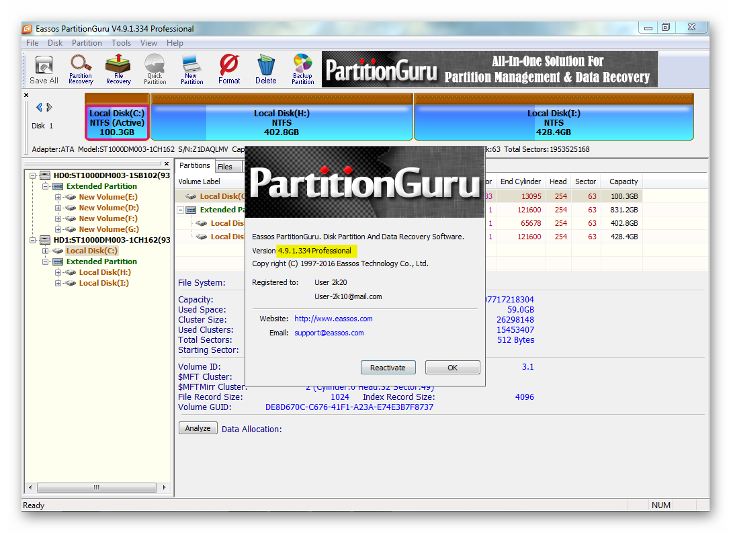
Task: Click the right arrow of the tree scrollbar
Action: point(164,488)
